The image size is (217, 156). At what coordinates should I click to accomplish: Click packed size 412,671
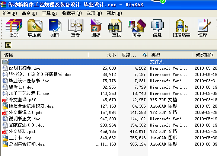click(138, 131)
